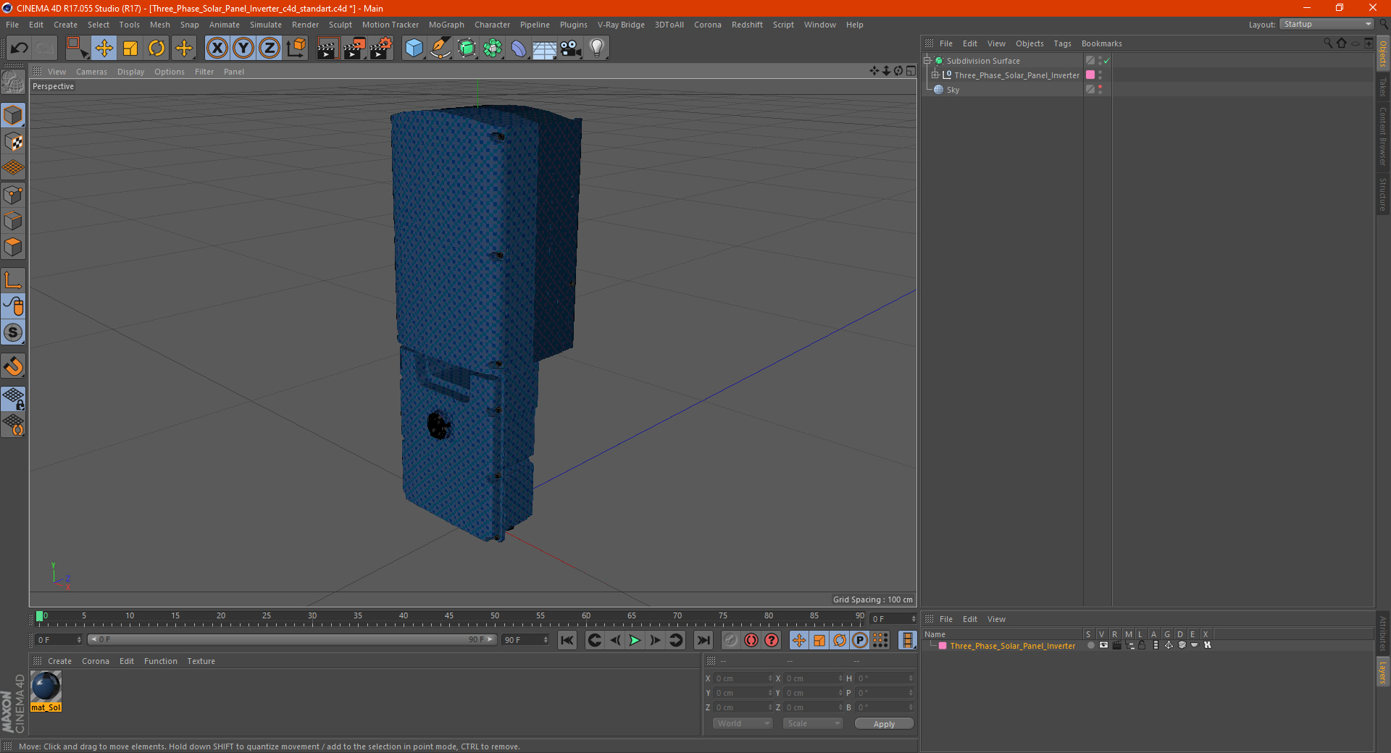Viewport: 1391px width, 753px height.
Task: Activate the Scale tool
Action: (130, 49)
